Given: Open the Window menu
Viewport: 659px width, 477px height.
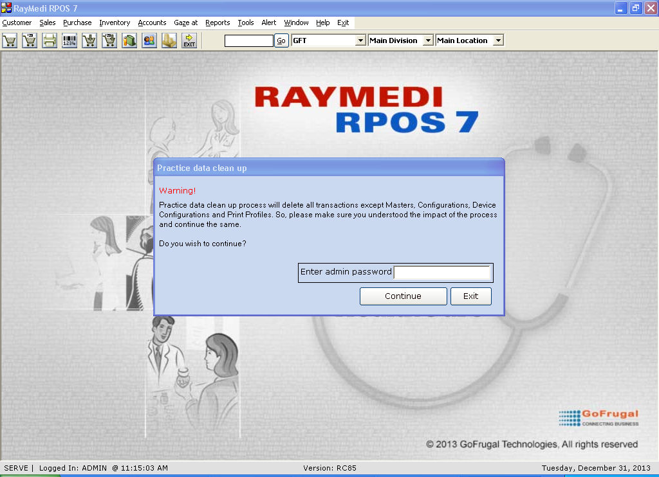Looking at the screenshot, I should [296, 22].
